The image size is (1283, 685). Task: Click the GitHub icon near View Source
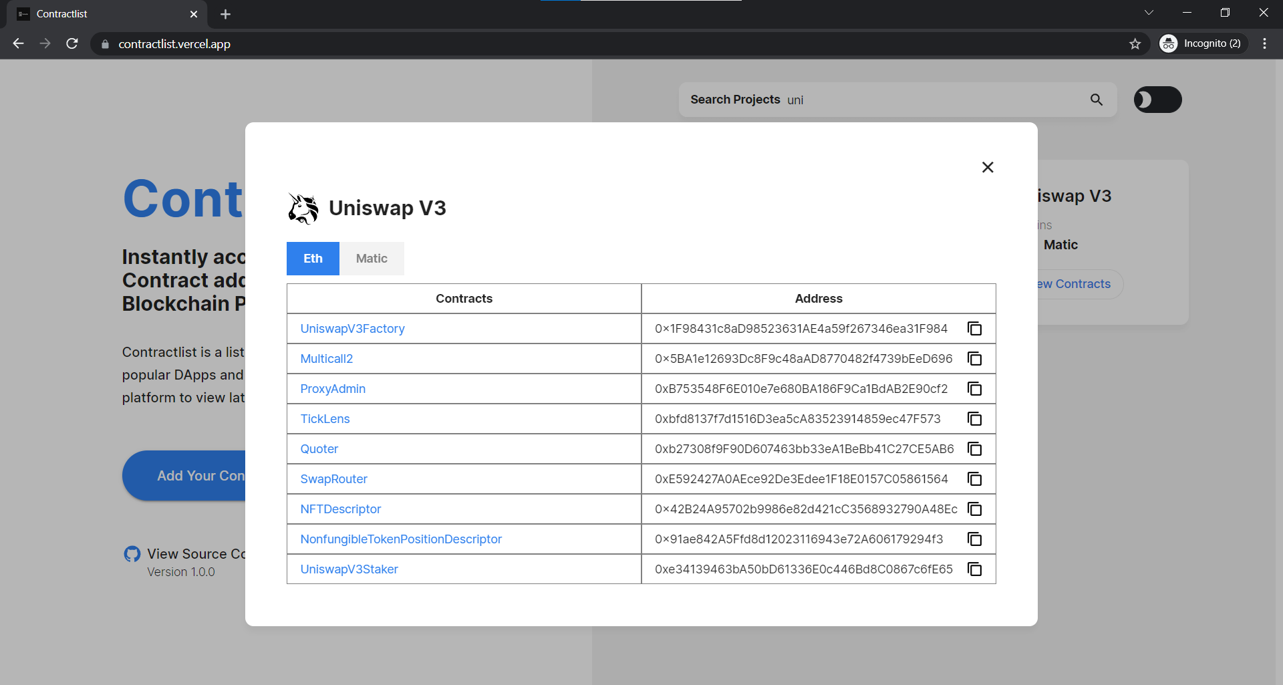point(132,554)
